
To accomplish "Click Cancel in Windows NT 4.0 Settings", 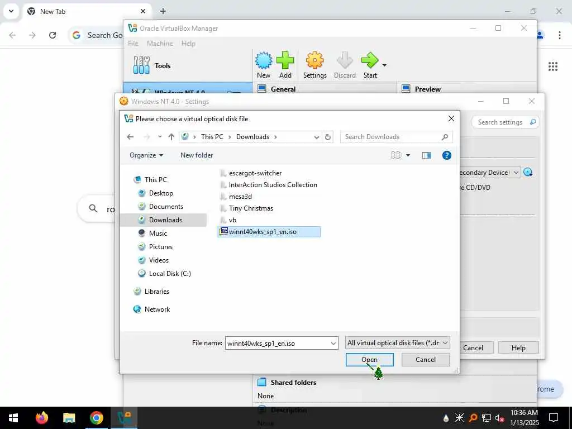I will tap(476, 347).
